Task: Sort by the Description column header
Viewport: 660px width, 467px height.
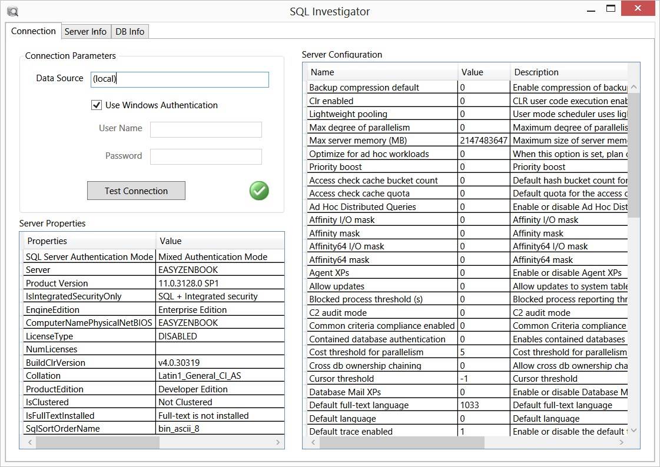Action: [569, 72]
